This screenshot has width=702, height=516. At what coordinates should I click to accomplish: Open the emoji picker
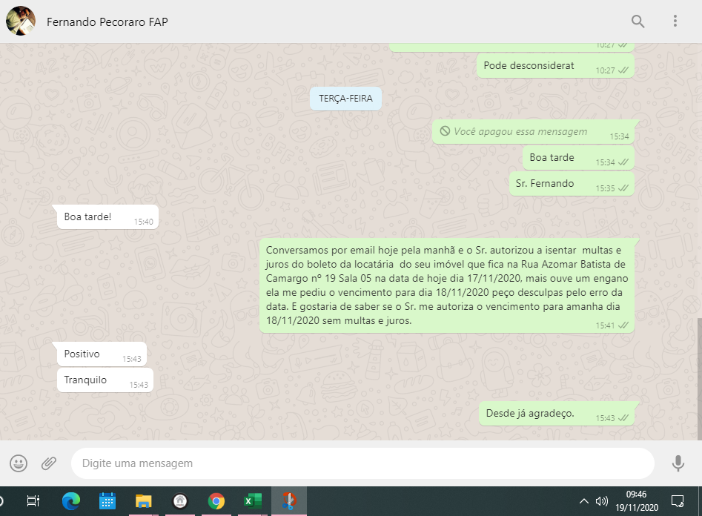(x=19, y=463)
